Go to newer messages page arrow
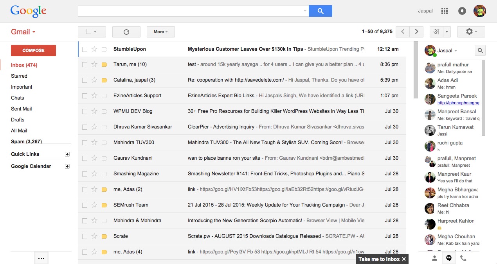This screenshot has width=497, height=264. tap(403, 32)
